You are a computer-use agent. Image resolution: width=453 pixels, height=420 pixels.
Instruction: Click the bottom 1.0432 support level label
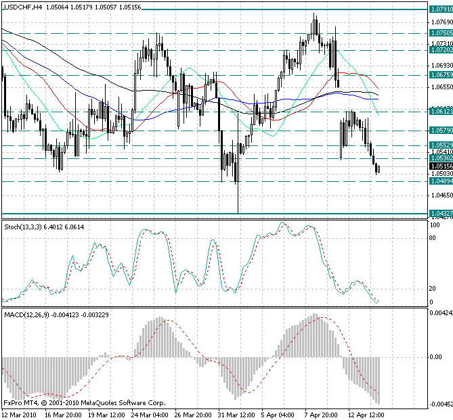pos(440,214)
